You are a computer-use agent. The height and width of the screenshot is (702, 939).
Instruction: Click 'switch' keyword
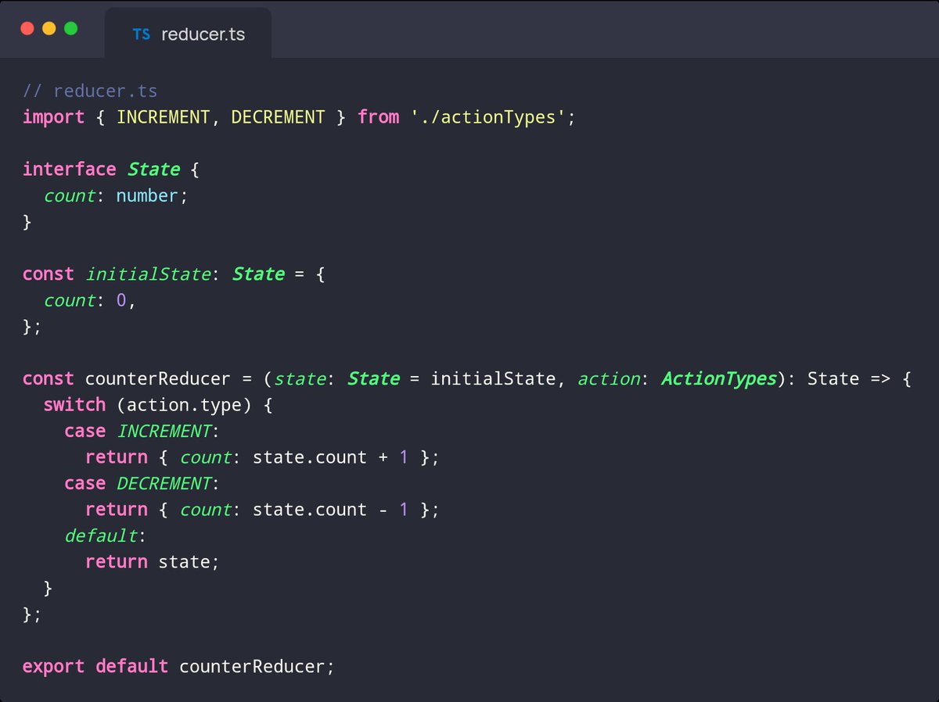pyautogui.click(x=74, y=405)
